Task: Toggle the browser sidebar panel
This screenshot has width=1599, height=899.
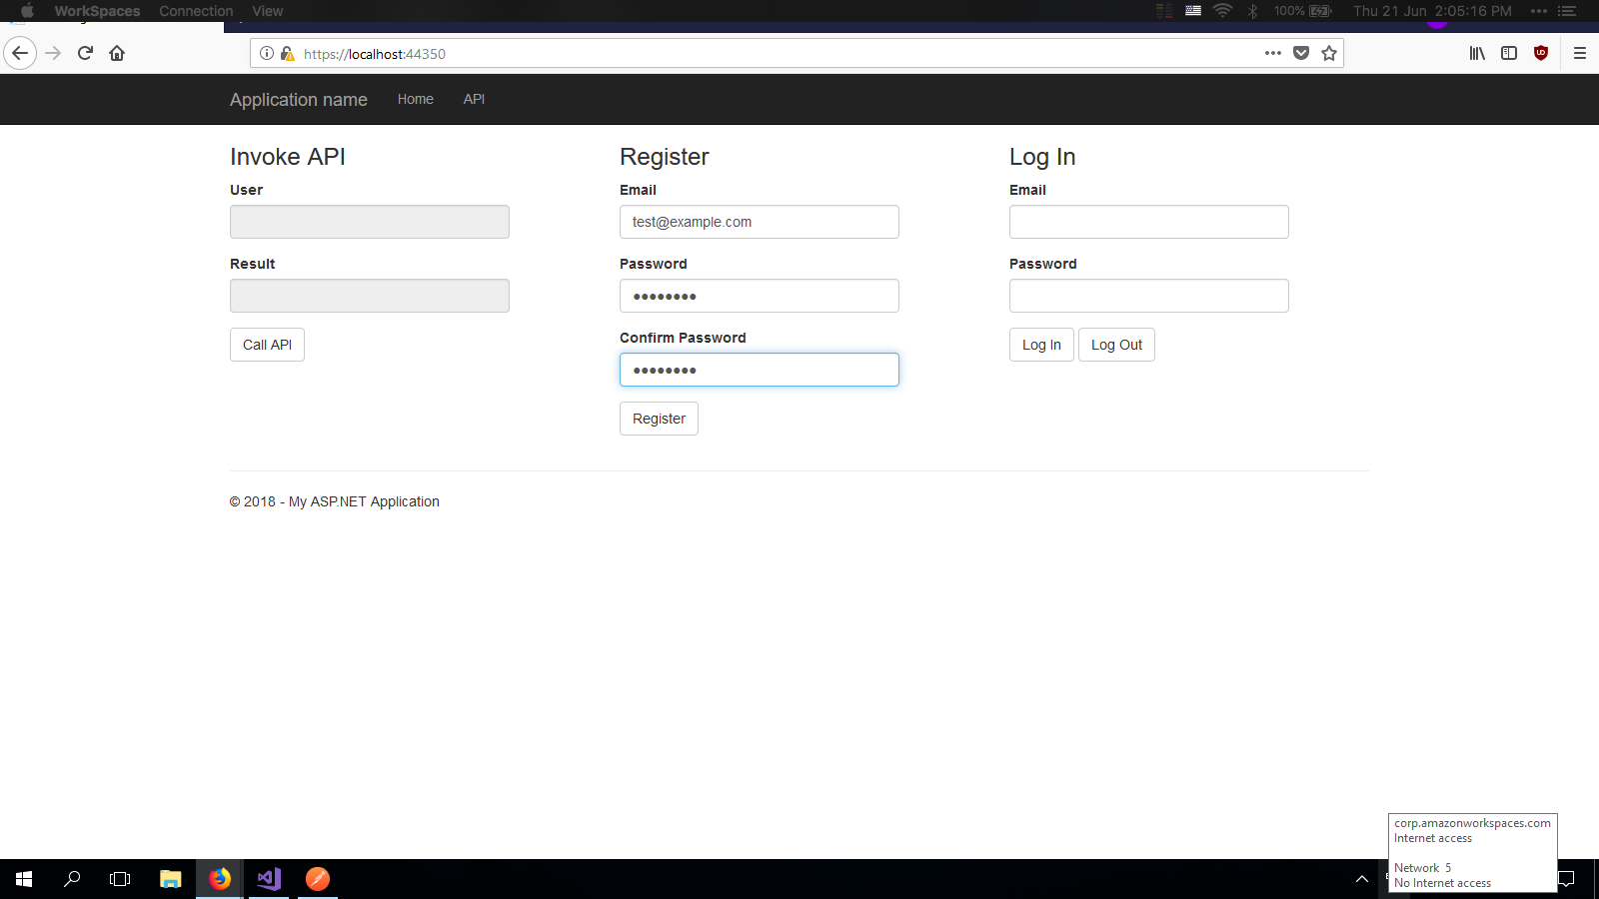Action: pos(1508,53)
